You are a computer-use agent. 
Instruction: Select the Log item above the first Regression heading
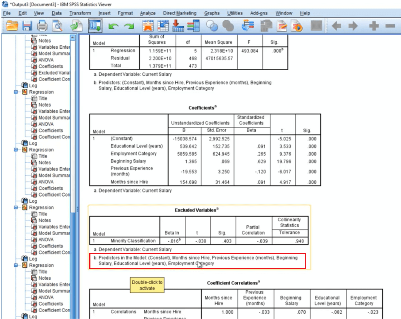[33, 86]
